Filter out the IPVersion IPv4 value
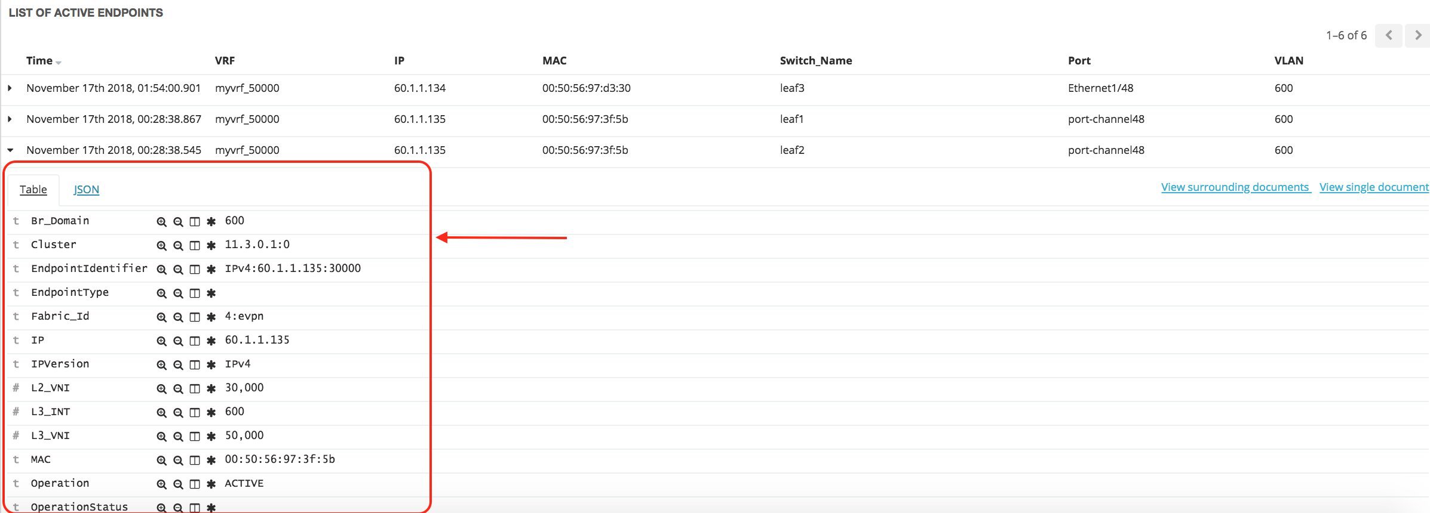1430x513 pixels. (x=178, y=365)
